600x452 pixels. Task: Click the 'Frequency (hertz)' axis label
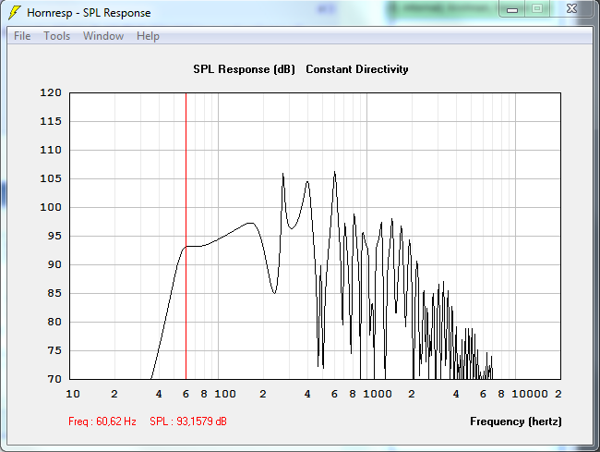point(516,421)
